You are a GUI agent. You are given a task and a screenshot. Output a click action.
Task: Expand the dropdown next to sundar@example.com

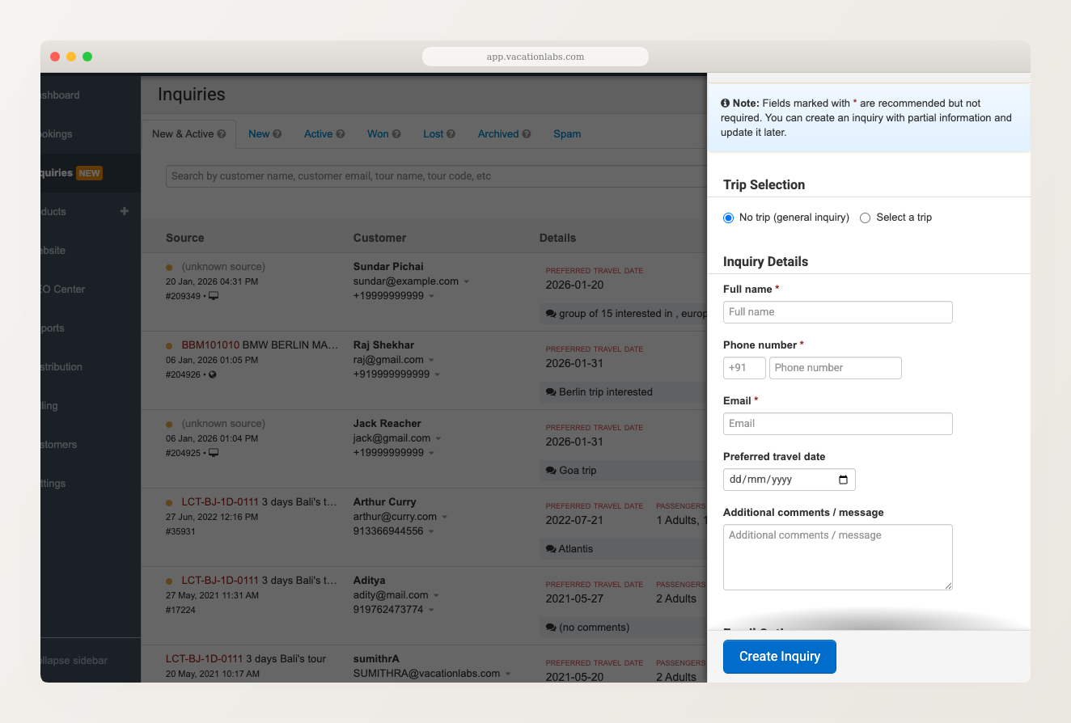(468, 281)
